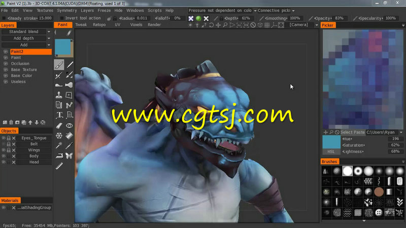The height and width of the screenshot is (228, 406).
Task: Click the zoom magnifier camera icon
Action: tap(225, 25)
